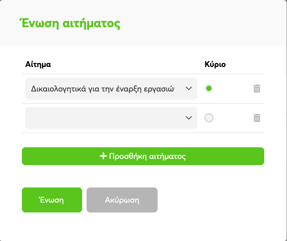The height and width of the screenshot is (241, 287).
Task: Cancel the dialog with Ακύρωση
Action: (x=122, y=200)
